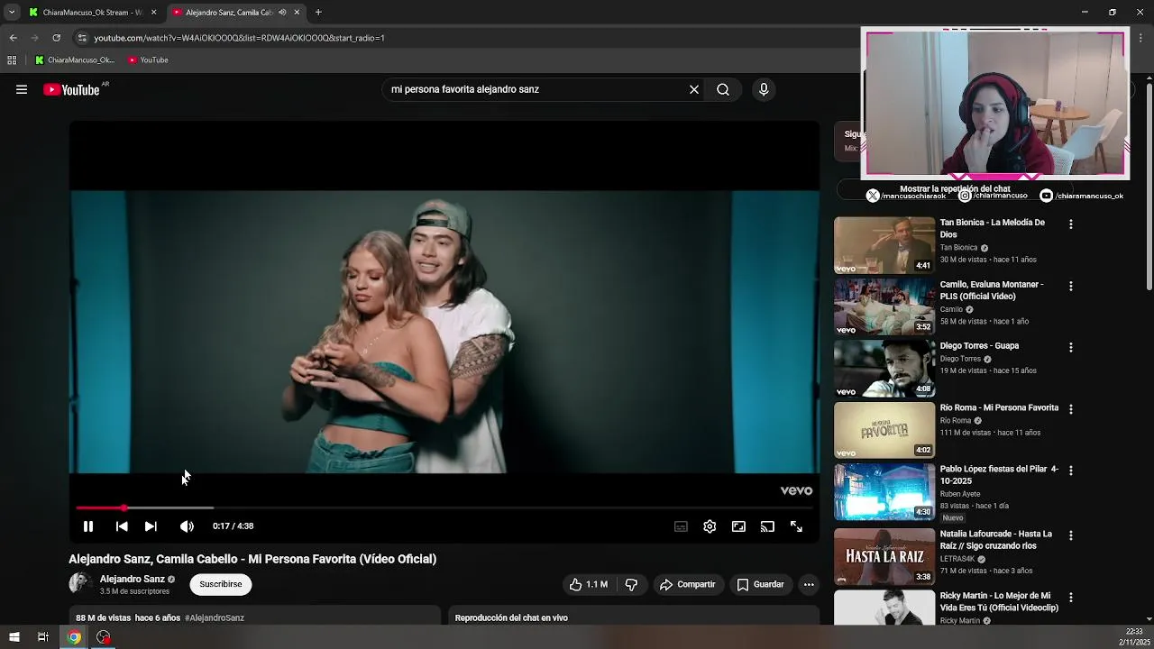This screenshot has width=1154, height=649.
Task: Cast video to a TV device
Action: coord(767,526)
